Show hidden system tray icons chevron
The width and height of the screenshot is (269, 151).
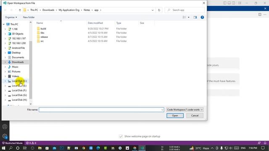tap(212, 148)
